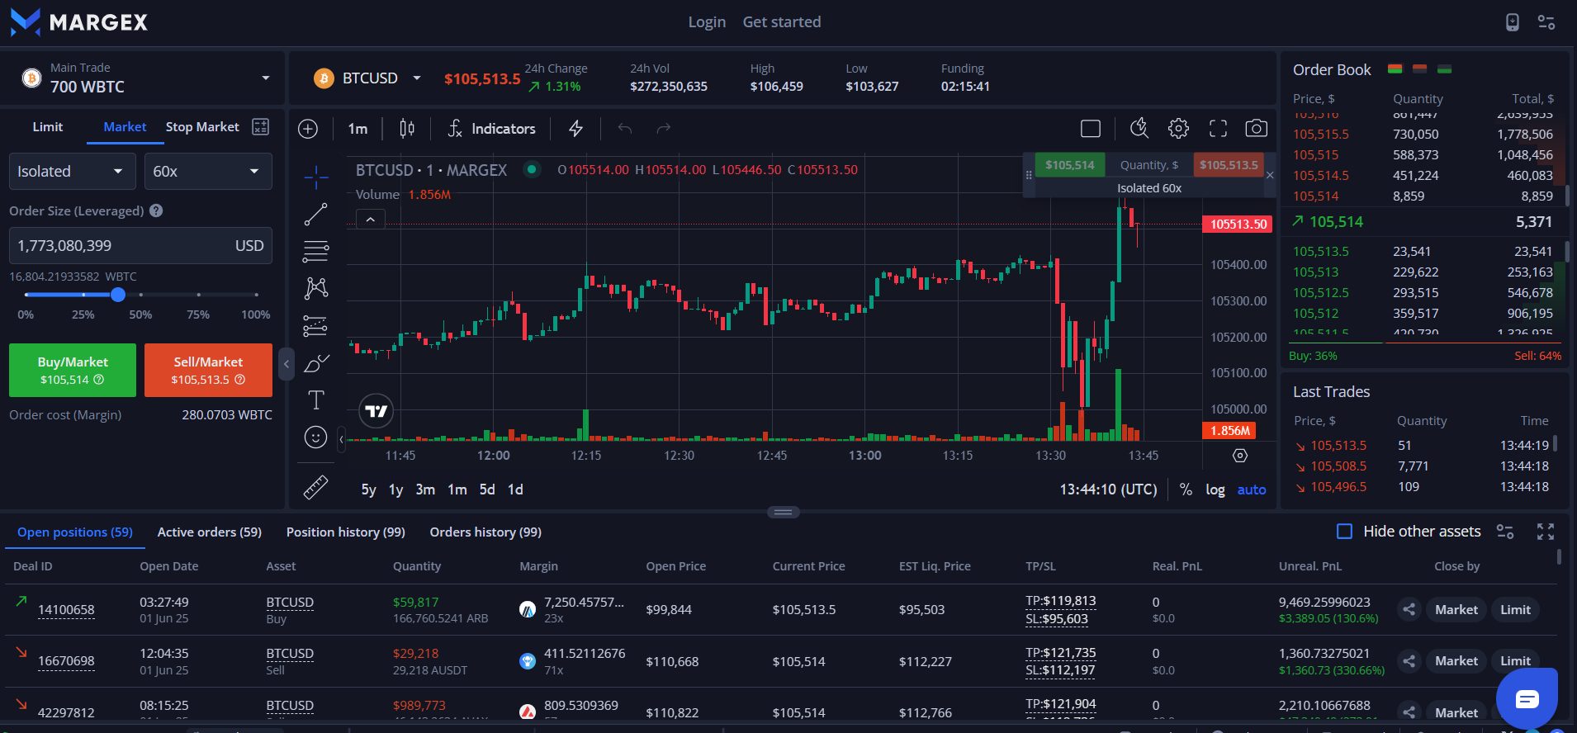Enable Hide other assets checkbox
Screen dimensions: 1577x733
[x=1344, y=532]
